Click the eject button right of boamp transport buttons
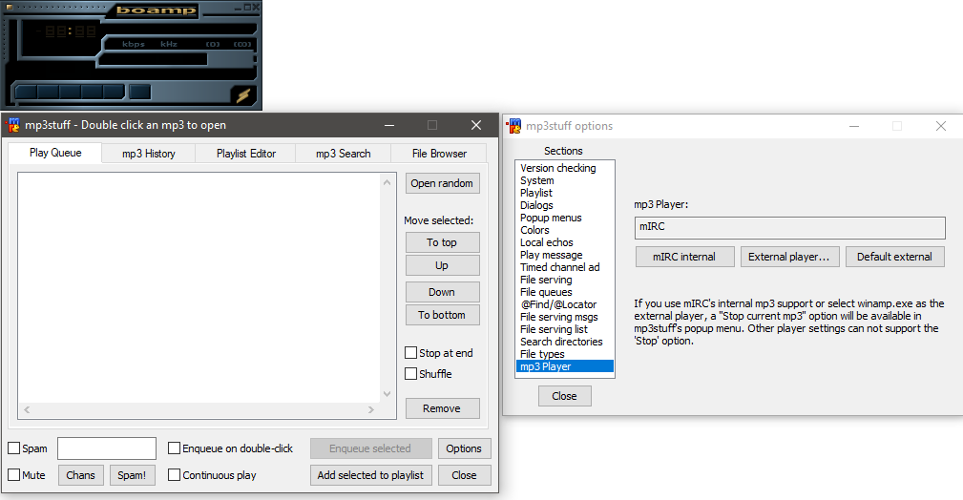 click(x=140, y=93)
